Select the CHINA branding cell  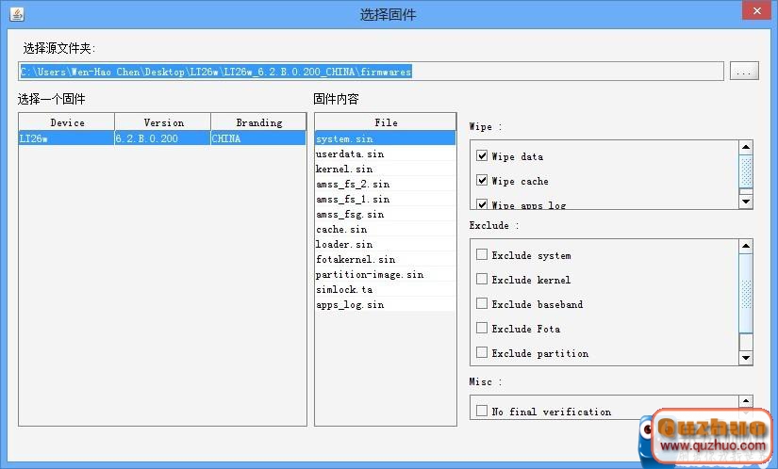(x=258, y=138)
